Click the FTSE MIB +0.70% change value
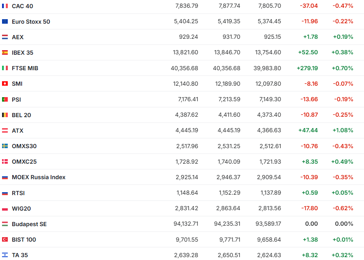This screenshot has width=364, height=260. click(343, 68)
